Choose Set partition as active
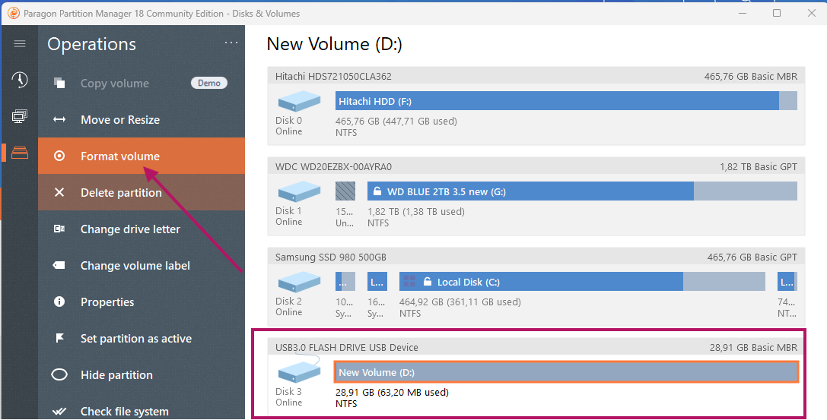Viewport: 827px width, 420px height. point(142,339)
